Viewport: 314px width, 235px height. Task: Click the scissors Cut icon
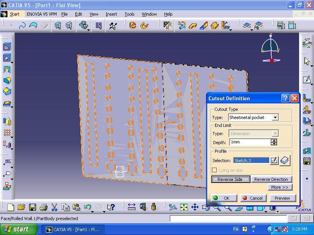[x=55, y=207]
